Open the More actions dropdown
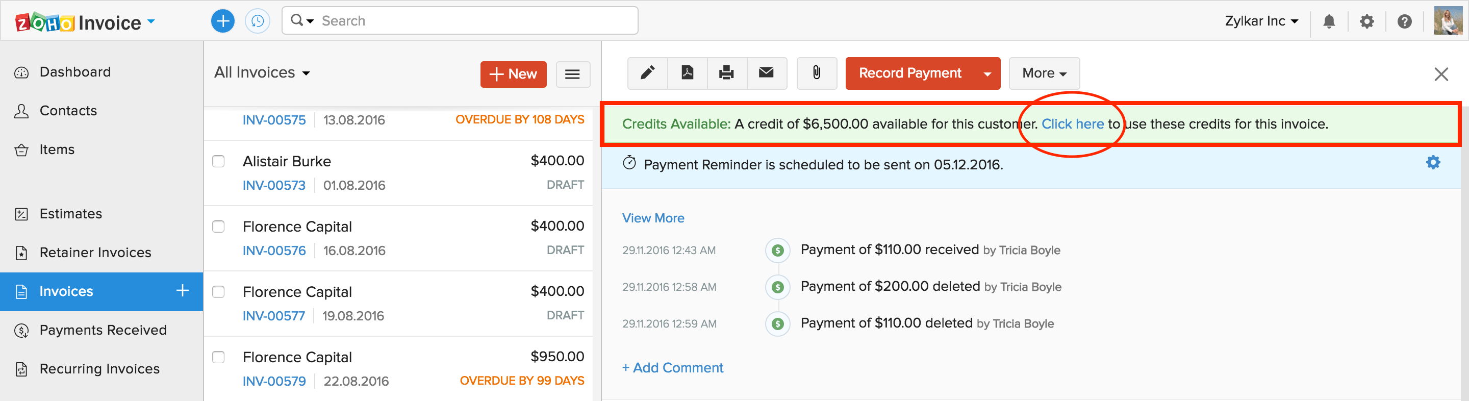 pyautogui.click(x=1044, y=73)
